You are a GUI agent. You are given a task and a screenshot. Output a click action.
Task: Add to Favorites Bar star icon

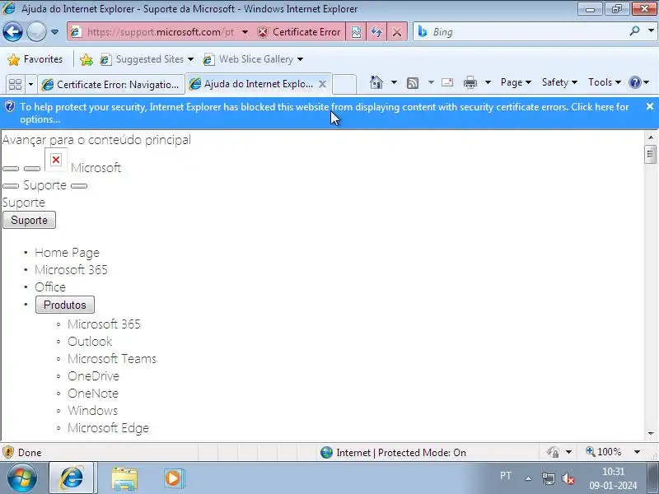86,59
